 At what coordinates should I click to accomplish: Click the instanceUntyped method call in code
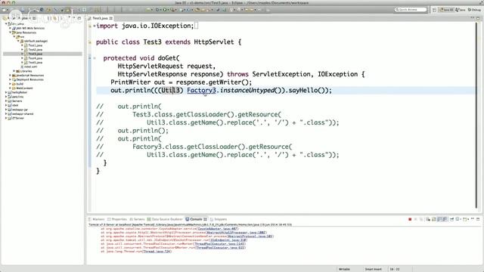[247, 91]
